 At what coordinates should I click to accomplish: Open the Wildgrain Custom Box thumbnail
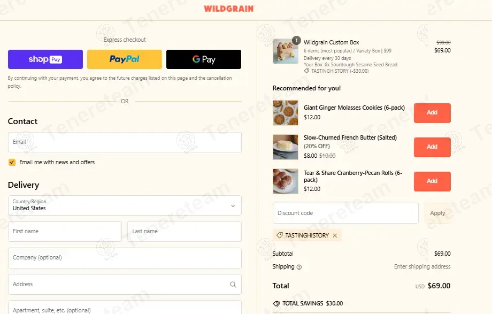[286, 51]
